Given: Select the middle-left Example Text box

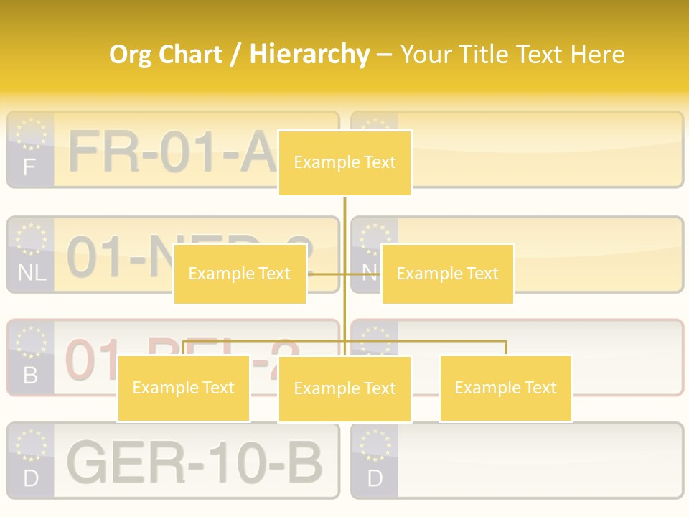Looking at the screenshot, I should coord(240,274).
